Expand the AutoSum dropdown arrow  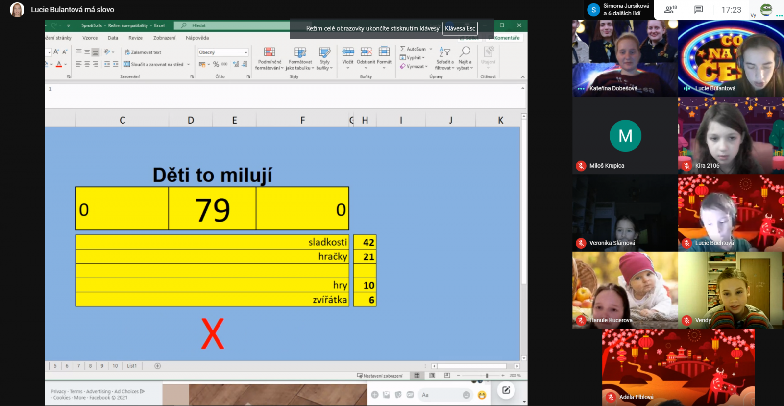point(431,49)
